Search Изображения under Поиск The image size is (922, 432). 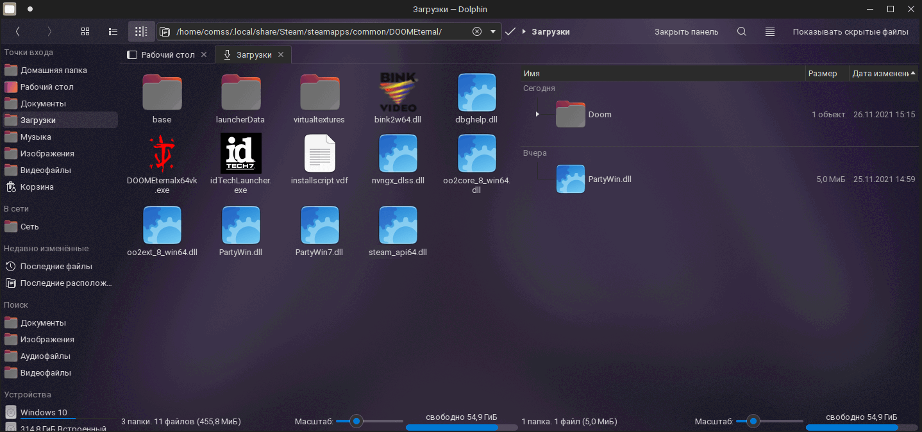59,340
